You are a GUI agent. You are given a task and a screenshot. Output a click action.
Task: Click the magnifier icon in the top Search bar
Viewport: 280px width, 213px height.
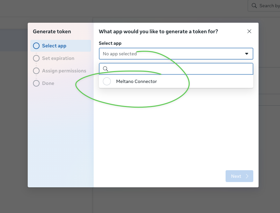click(x=254, y=6)
